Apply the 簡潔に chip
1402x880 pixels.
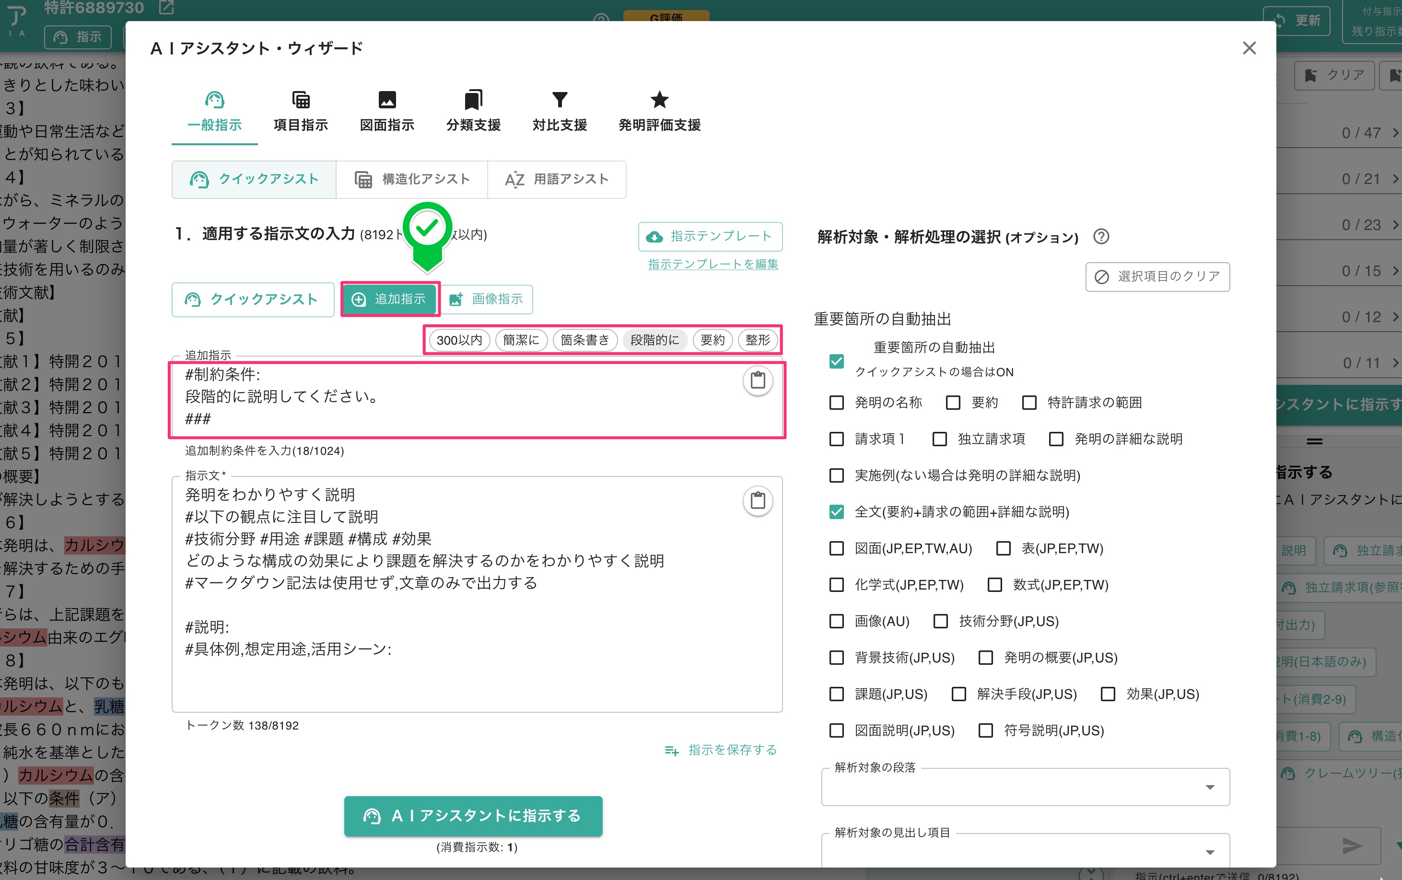[521, 340]
